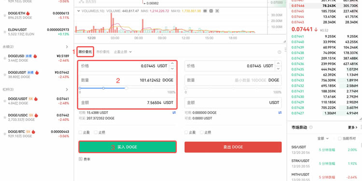Viewport: 362px width, 181px height.
Task: Focus the buy total (金额) USDT field
Action: click(127, 103)
